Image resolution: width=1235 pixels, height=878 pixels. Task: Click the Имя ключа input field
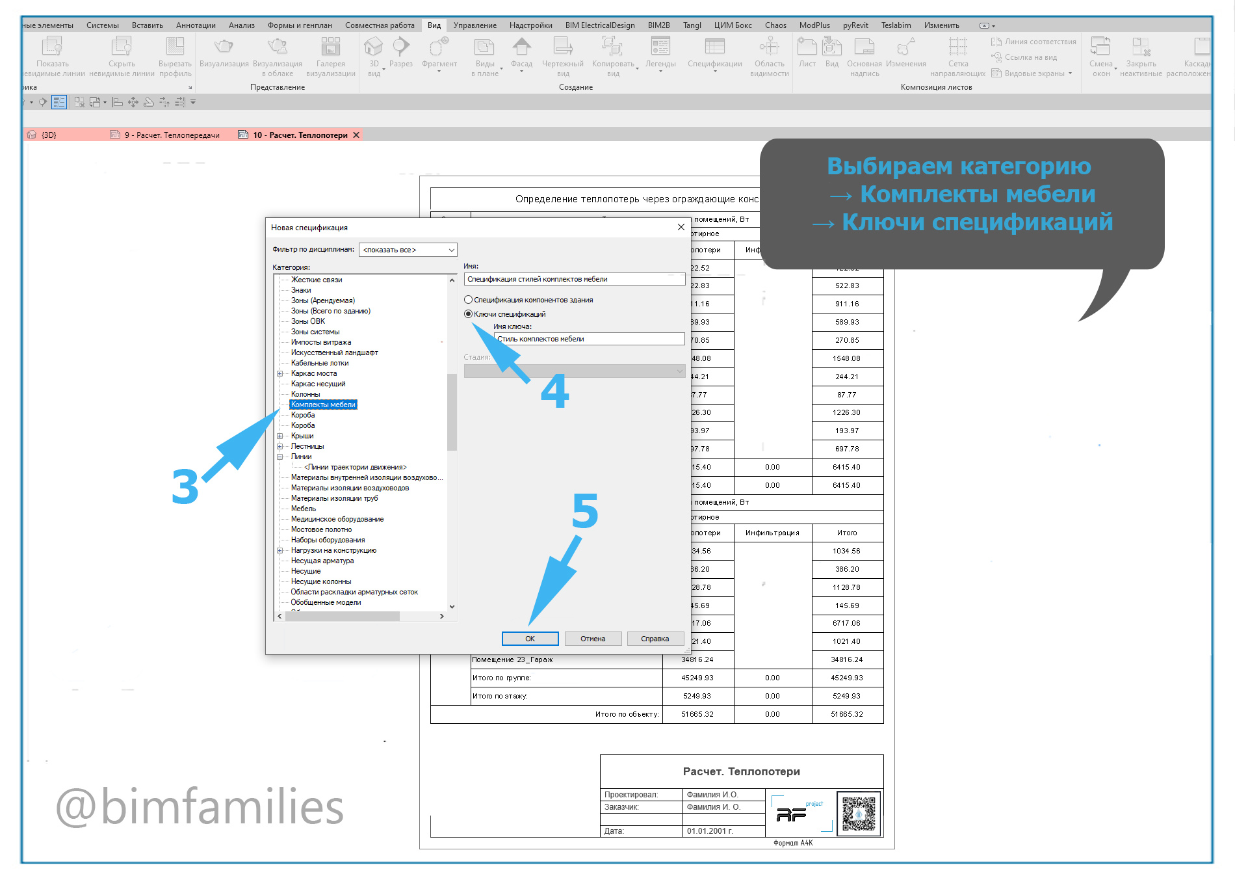(589, 339)
